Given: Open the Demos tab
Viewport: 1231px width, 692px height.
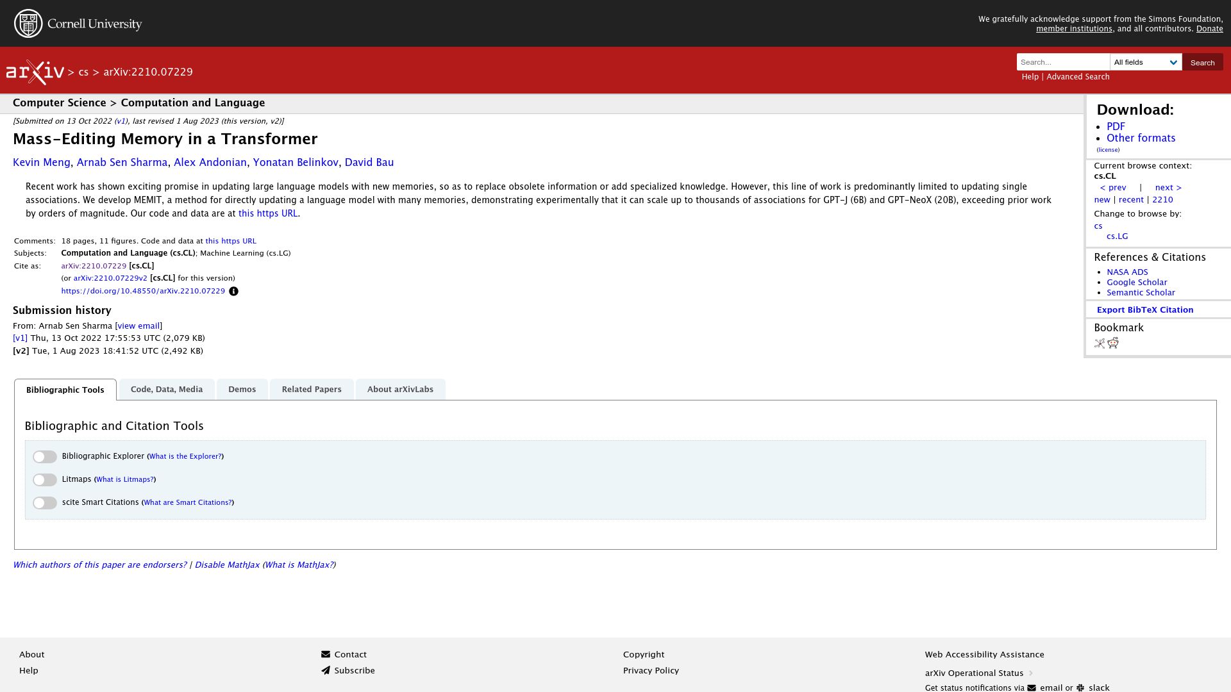Looking at the screenshot, I should point(242,390).
